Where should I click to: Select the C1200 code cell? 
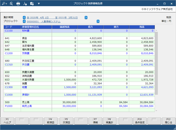[12, 53]
